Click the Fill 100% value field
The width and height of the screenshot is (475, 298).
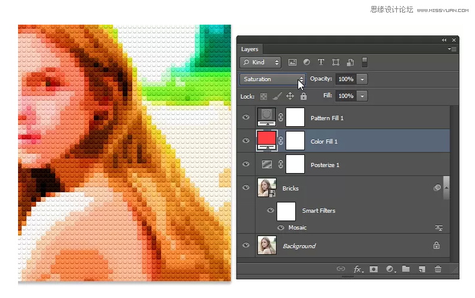(346, 96)
